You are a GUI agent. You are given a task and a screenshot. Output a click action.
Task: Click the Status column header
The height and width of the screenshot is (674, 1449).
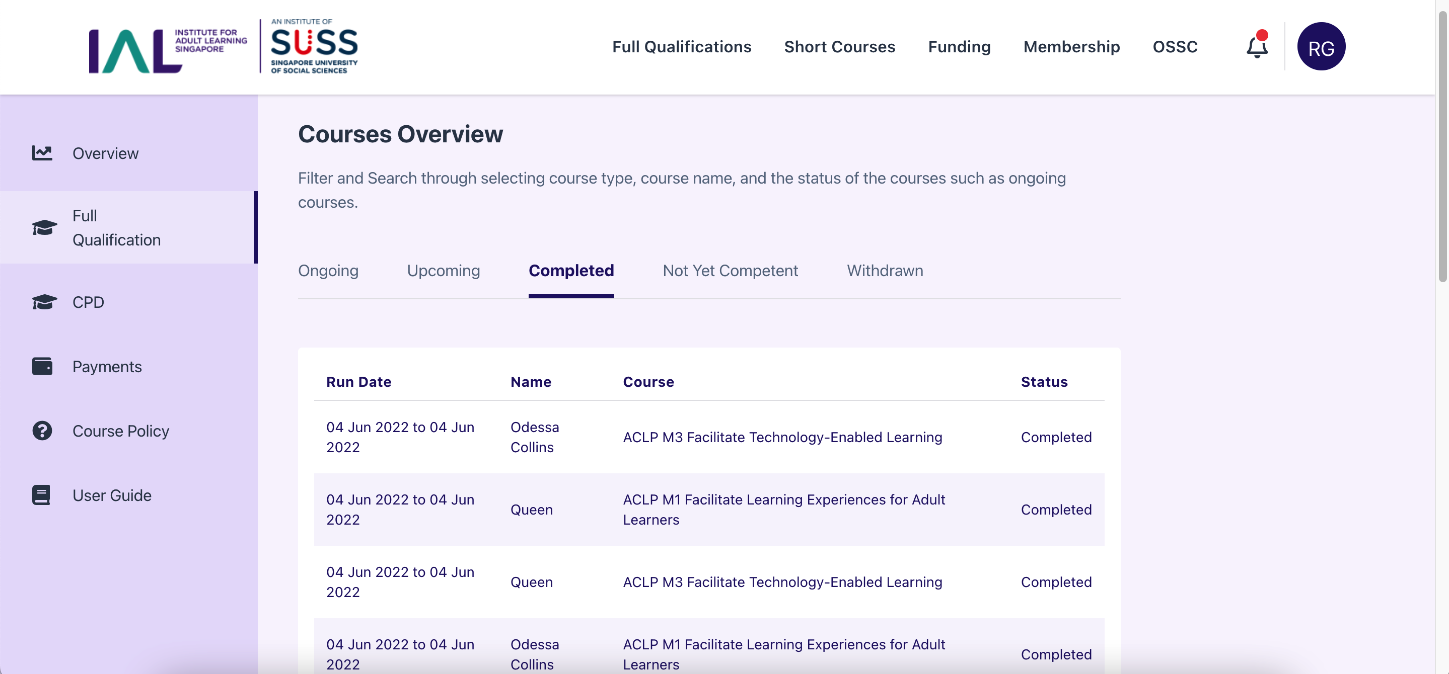click(x=1044, y=382)
